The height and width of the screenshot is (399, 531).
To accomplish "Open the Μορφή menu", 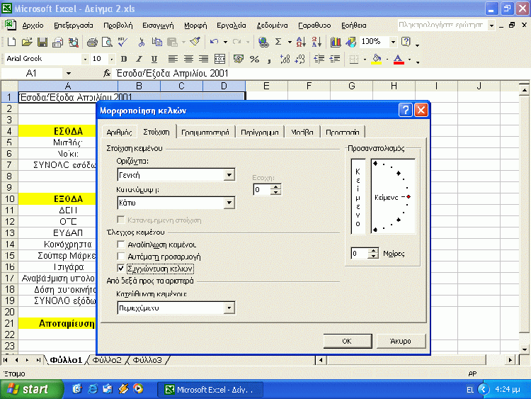I will 195,26.
